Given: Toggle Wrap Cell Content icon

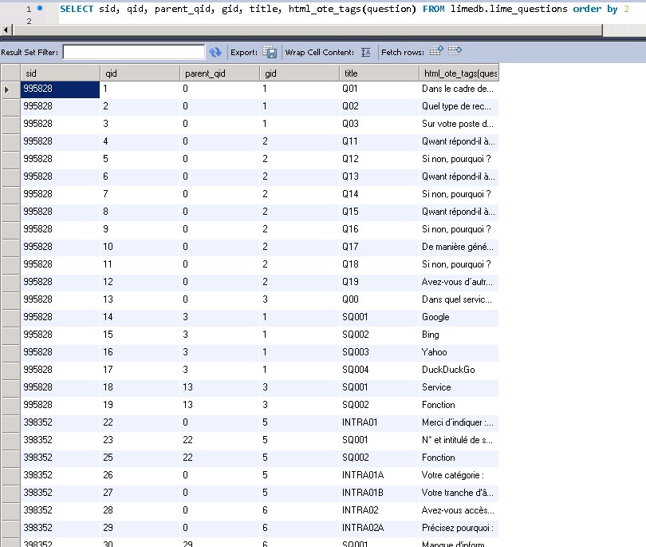Looking at the screenshot, I should tap(365, 53).
